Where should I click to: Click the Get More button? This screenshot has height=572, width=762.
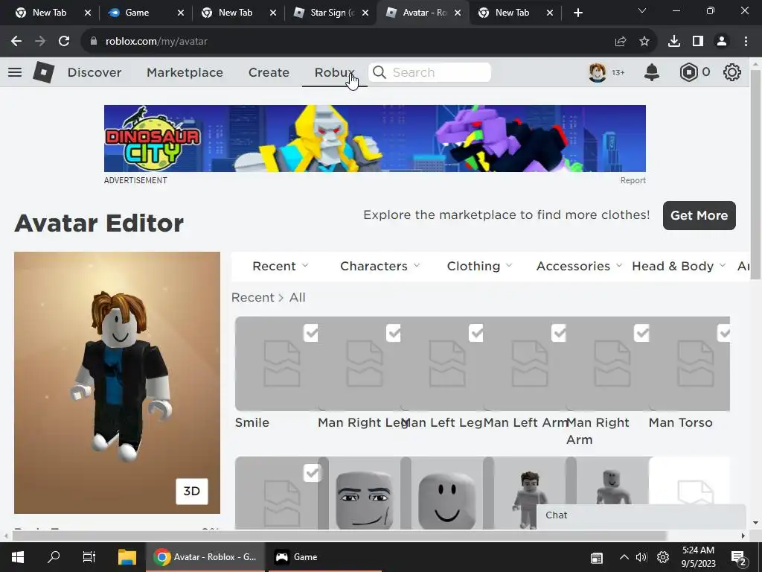pyautogui.click(x=699, y=215)
